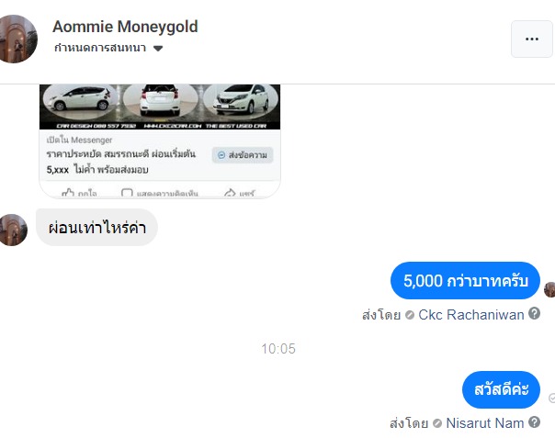Open sender name Nisarut Nam
555x438 pixels.
pos(484,423)
